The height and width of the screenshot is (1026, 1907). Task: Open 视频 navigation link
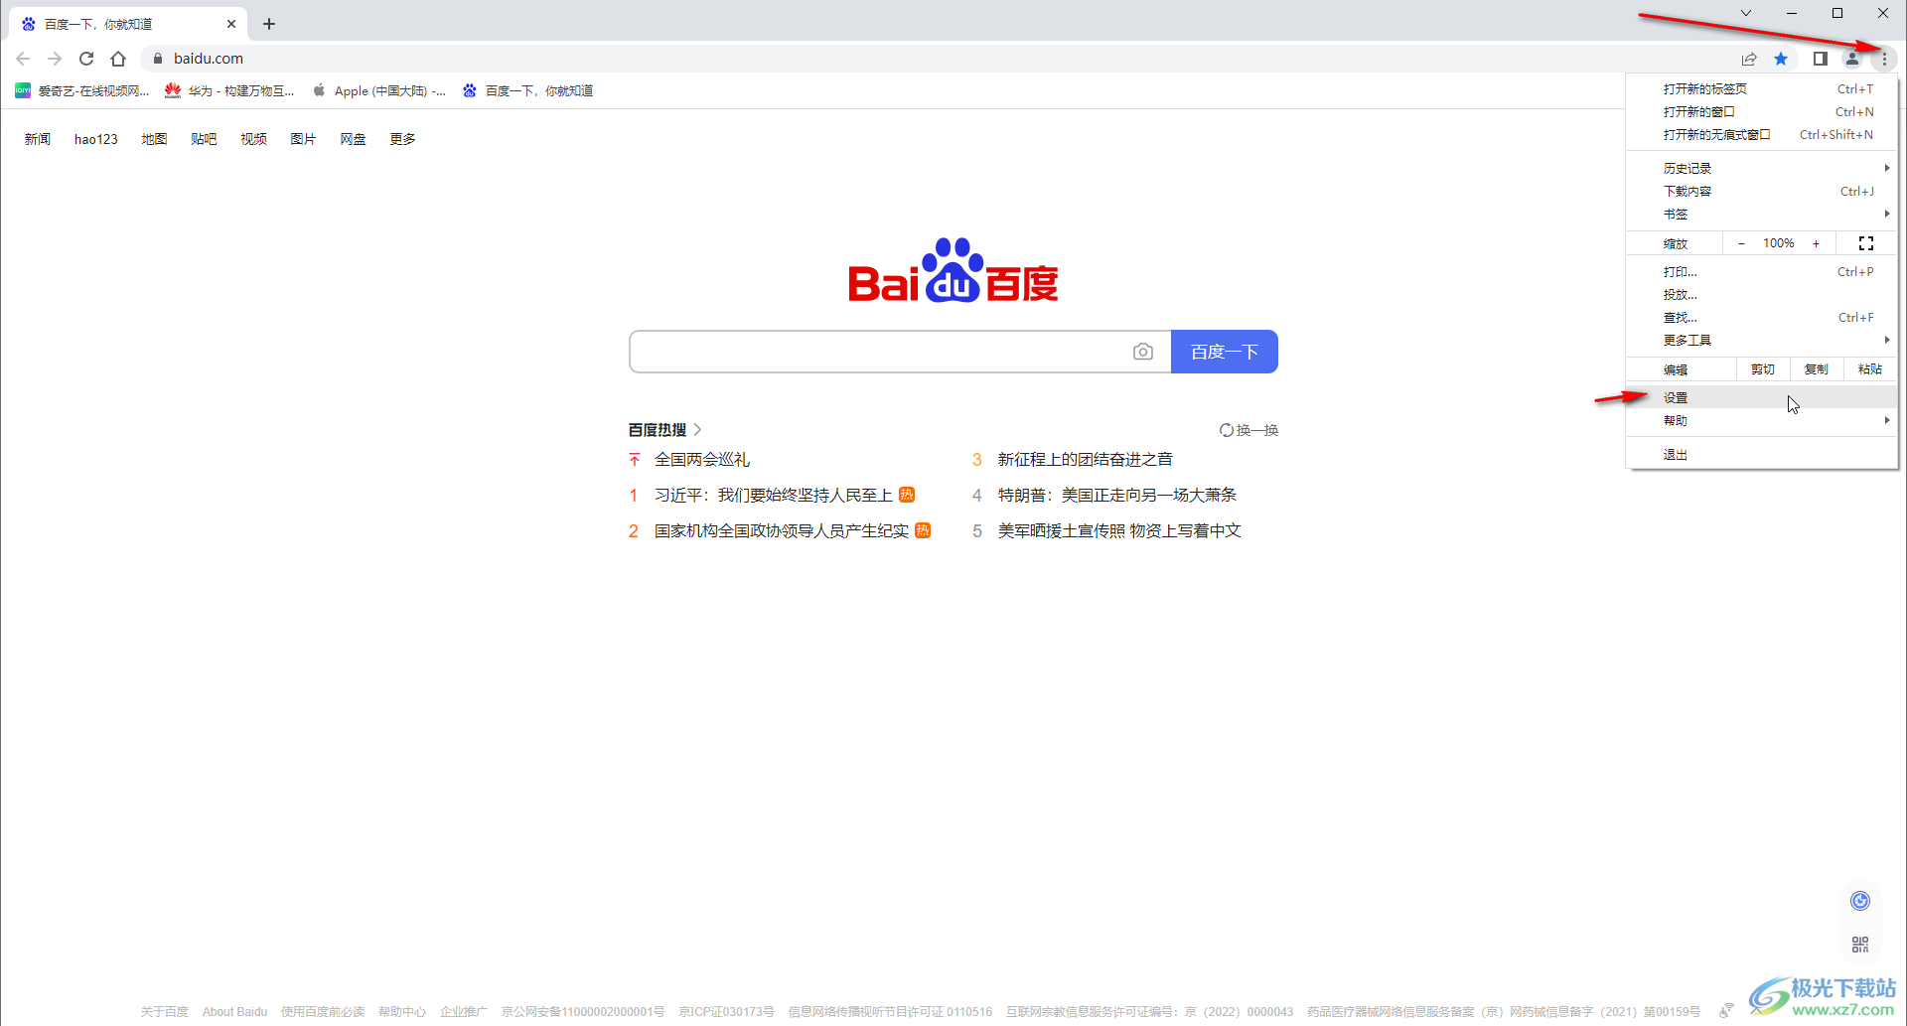tap(253, 139)
